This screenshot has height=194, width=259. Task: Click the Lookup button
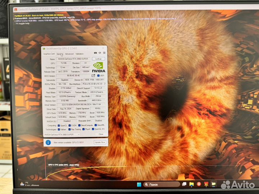99,59
